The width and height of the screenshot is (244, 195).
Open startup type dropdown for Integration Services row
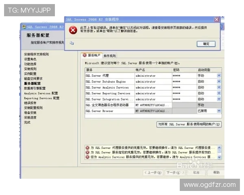pyautogui.click(x=219, y=99)
